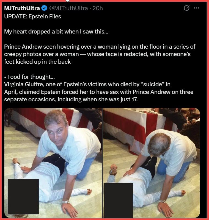Click the "separate occasions, including" last text line
The image size is (209, 220).
(x=71, y=99)
